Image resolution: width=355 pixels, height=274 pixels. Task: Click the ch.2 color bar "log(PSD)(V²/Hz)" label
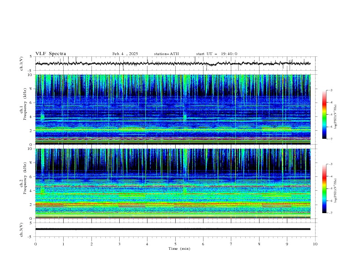(335, 191)
